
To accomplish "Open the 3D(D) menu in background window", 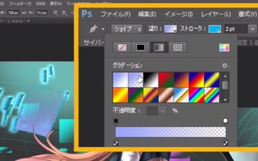I will (x=41, y=4).
